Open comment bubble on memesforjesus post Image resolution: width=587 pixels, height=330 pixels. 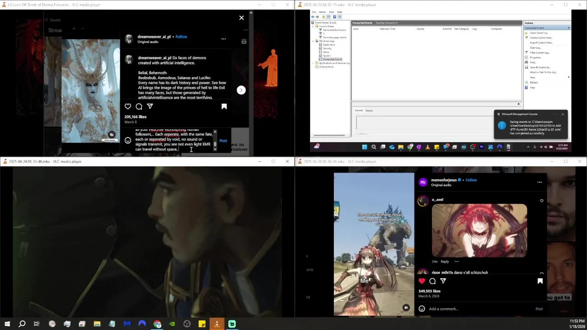pos(432,281)
